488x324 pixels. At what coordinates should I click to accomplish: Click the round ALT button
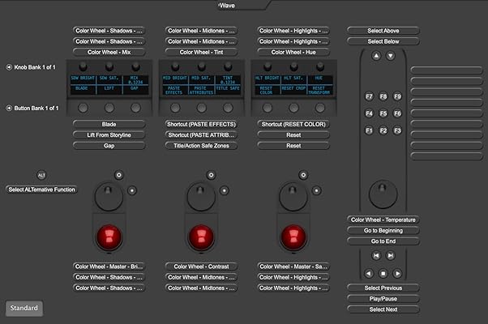pos(41,175)
